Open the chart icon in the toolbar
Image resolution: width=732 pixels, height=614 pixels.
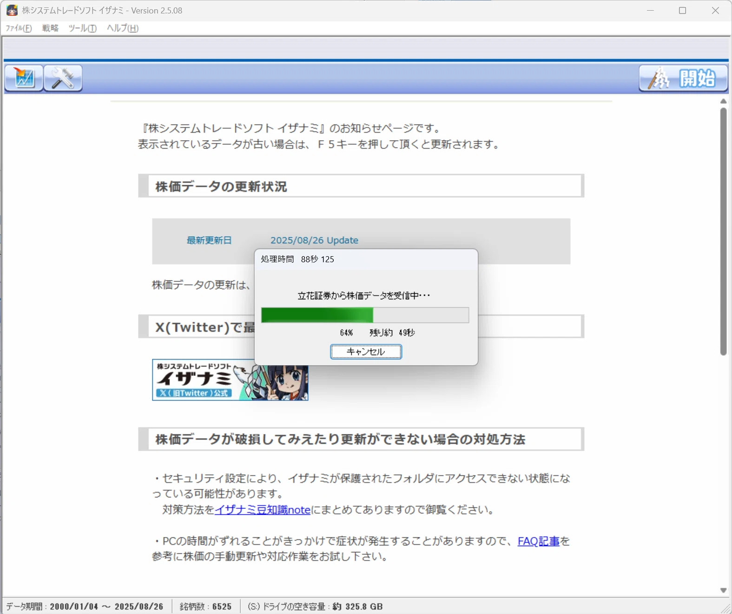click(x=24, y=78)
